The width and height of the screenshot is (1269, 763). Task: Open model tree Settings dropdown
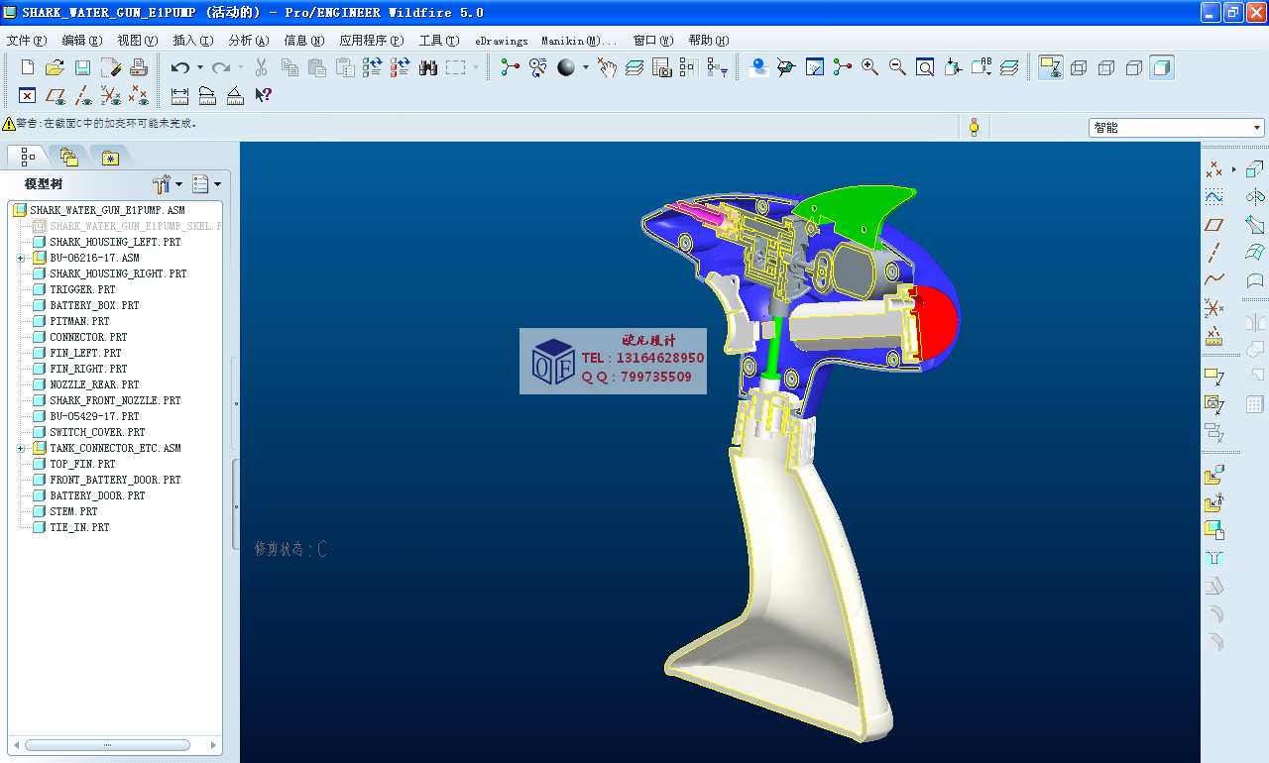[168, 184]
